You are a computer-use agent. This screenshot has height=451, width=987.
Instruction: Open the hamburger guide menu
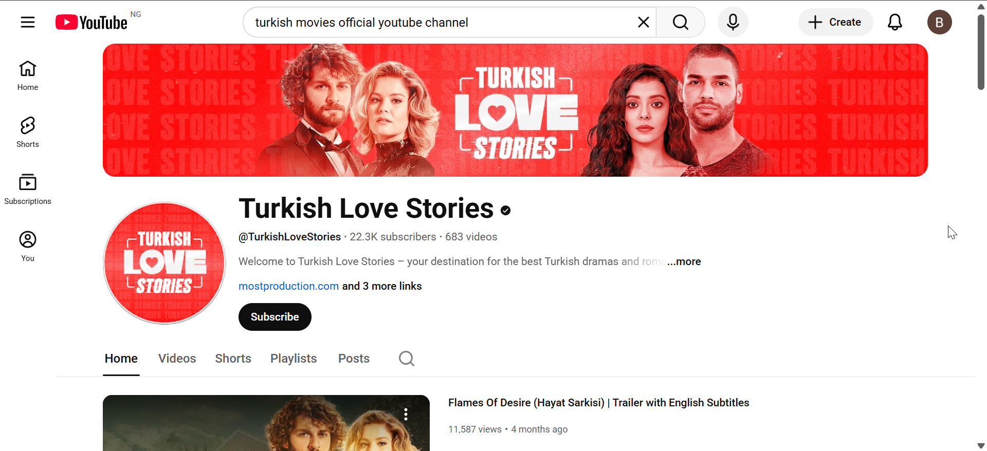click(x=28, y=22)
